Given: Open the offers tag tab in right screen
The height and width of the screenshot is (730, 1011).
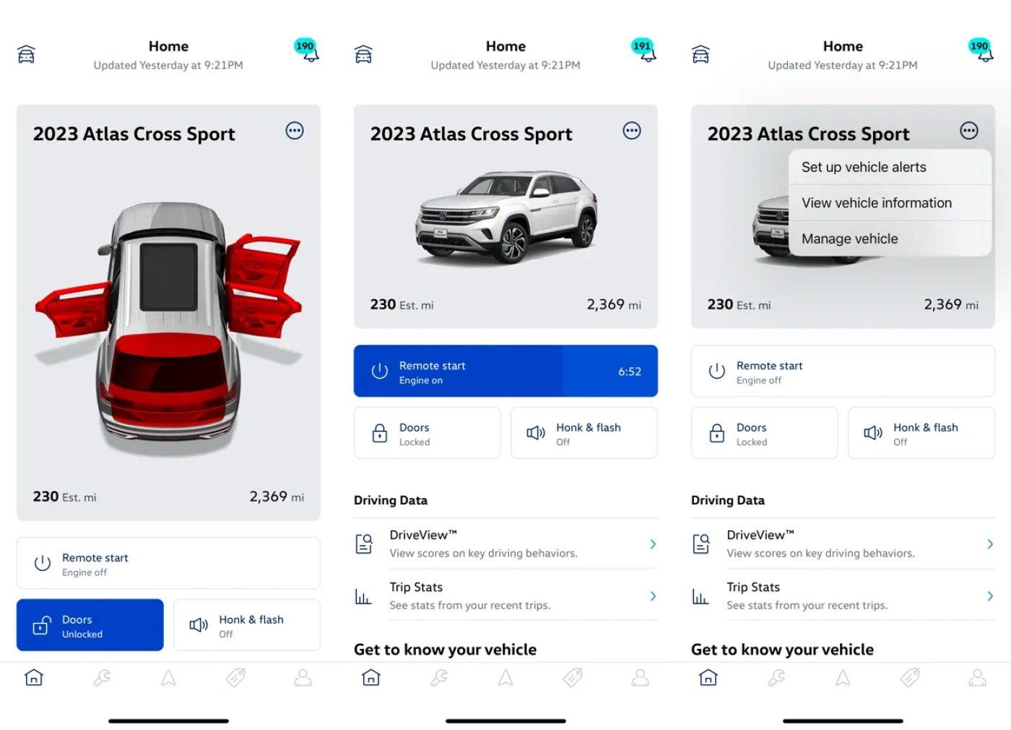Looking at the screenshot, I should 910,678.
